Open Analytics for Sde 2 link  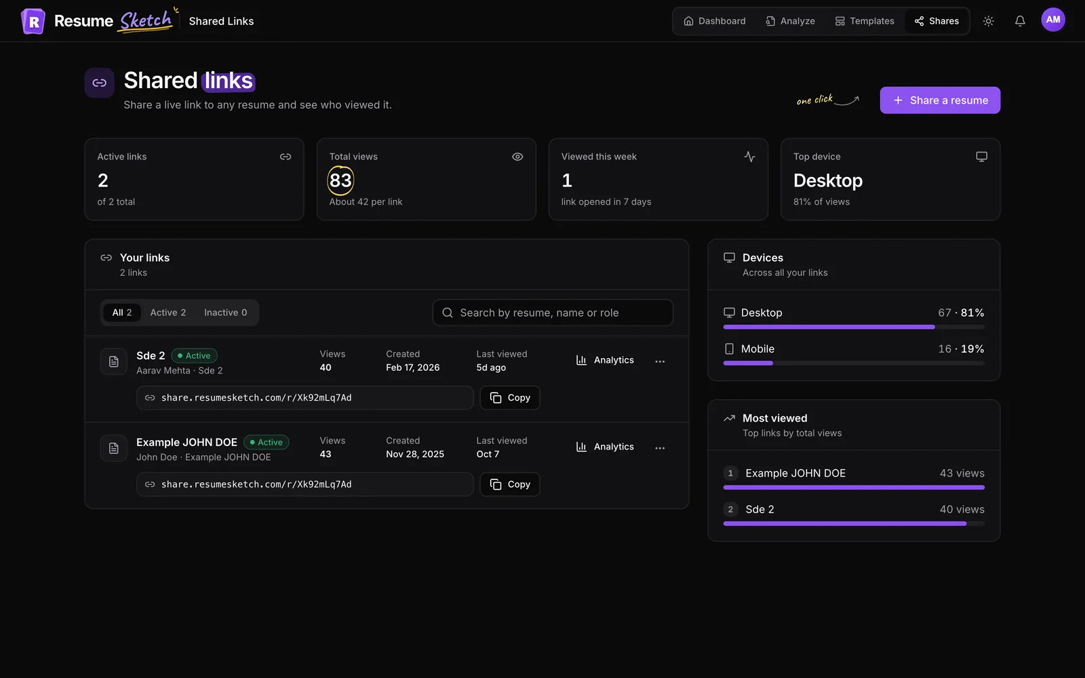coord(605,360)
